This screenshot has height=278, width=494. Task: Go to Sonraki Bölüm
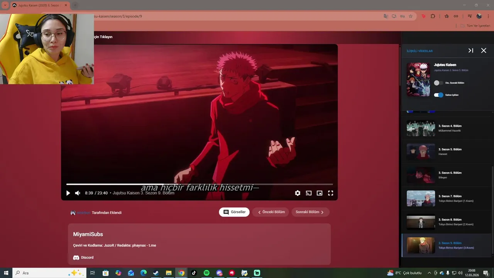[x=310, y=212]
